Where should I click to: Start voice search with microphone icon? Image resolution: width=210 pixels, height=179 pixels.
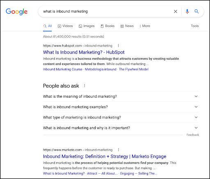187,11
